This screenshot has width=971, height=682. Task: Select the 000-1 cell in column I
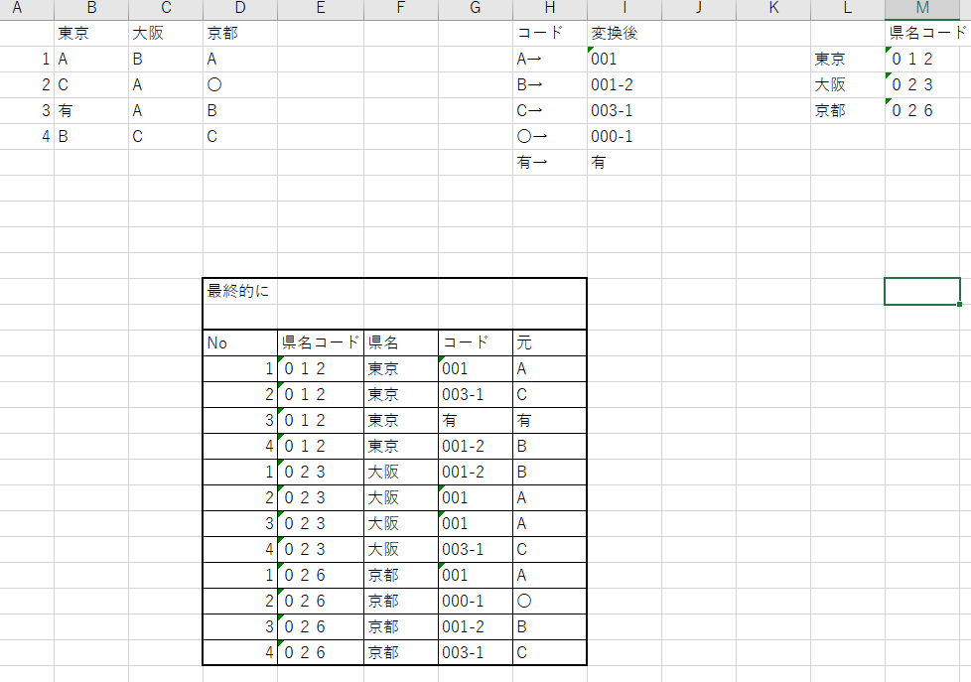coord(624,137)
